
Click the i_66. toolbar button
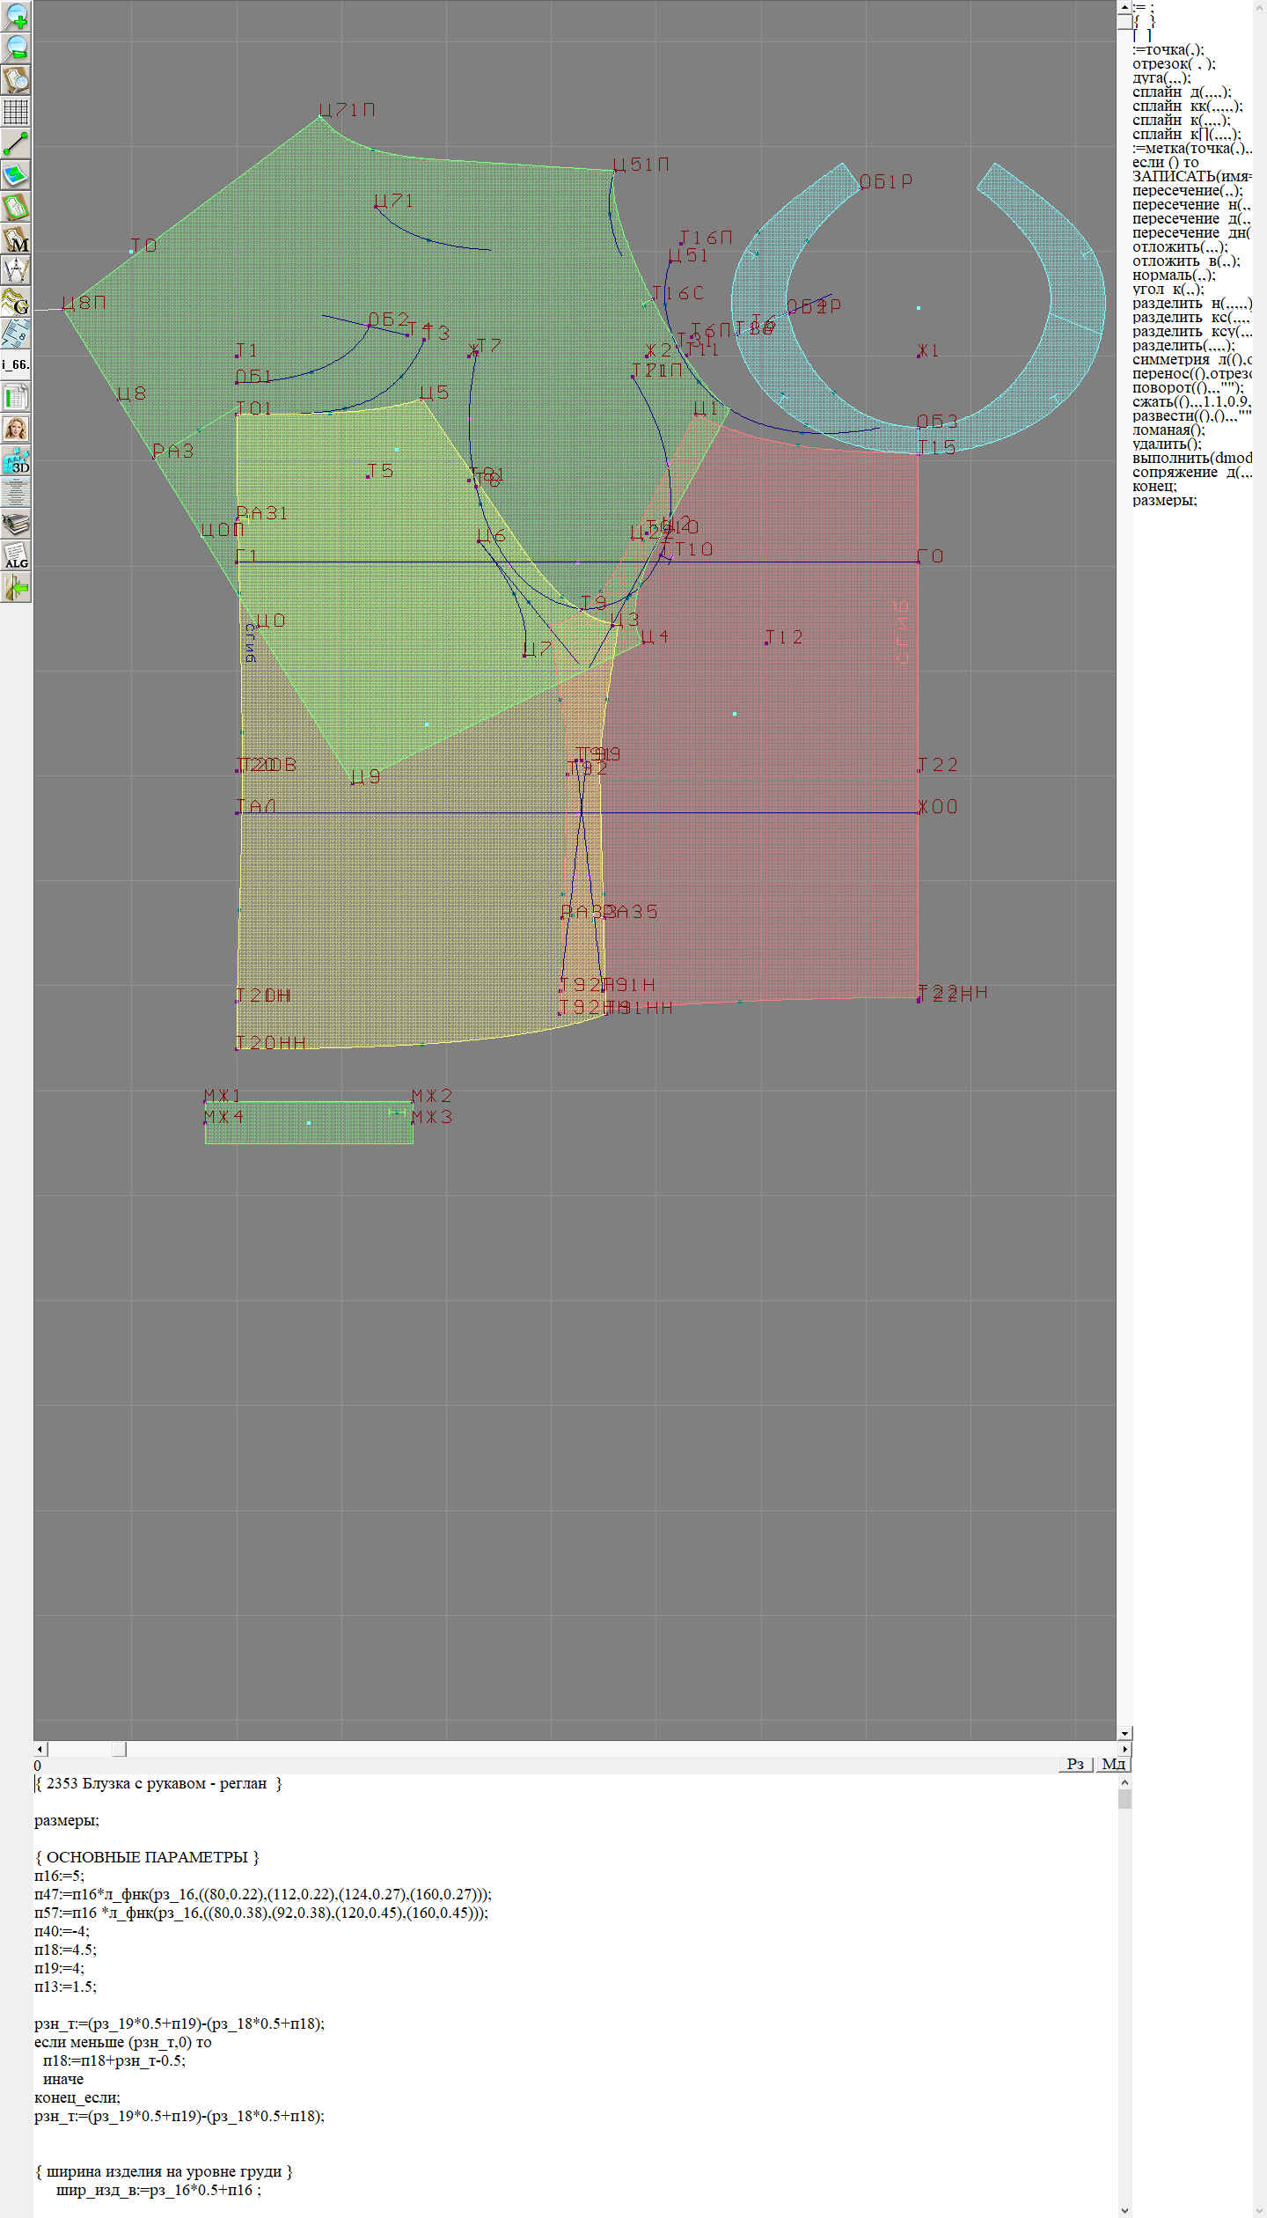[x=16, y=364]
